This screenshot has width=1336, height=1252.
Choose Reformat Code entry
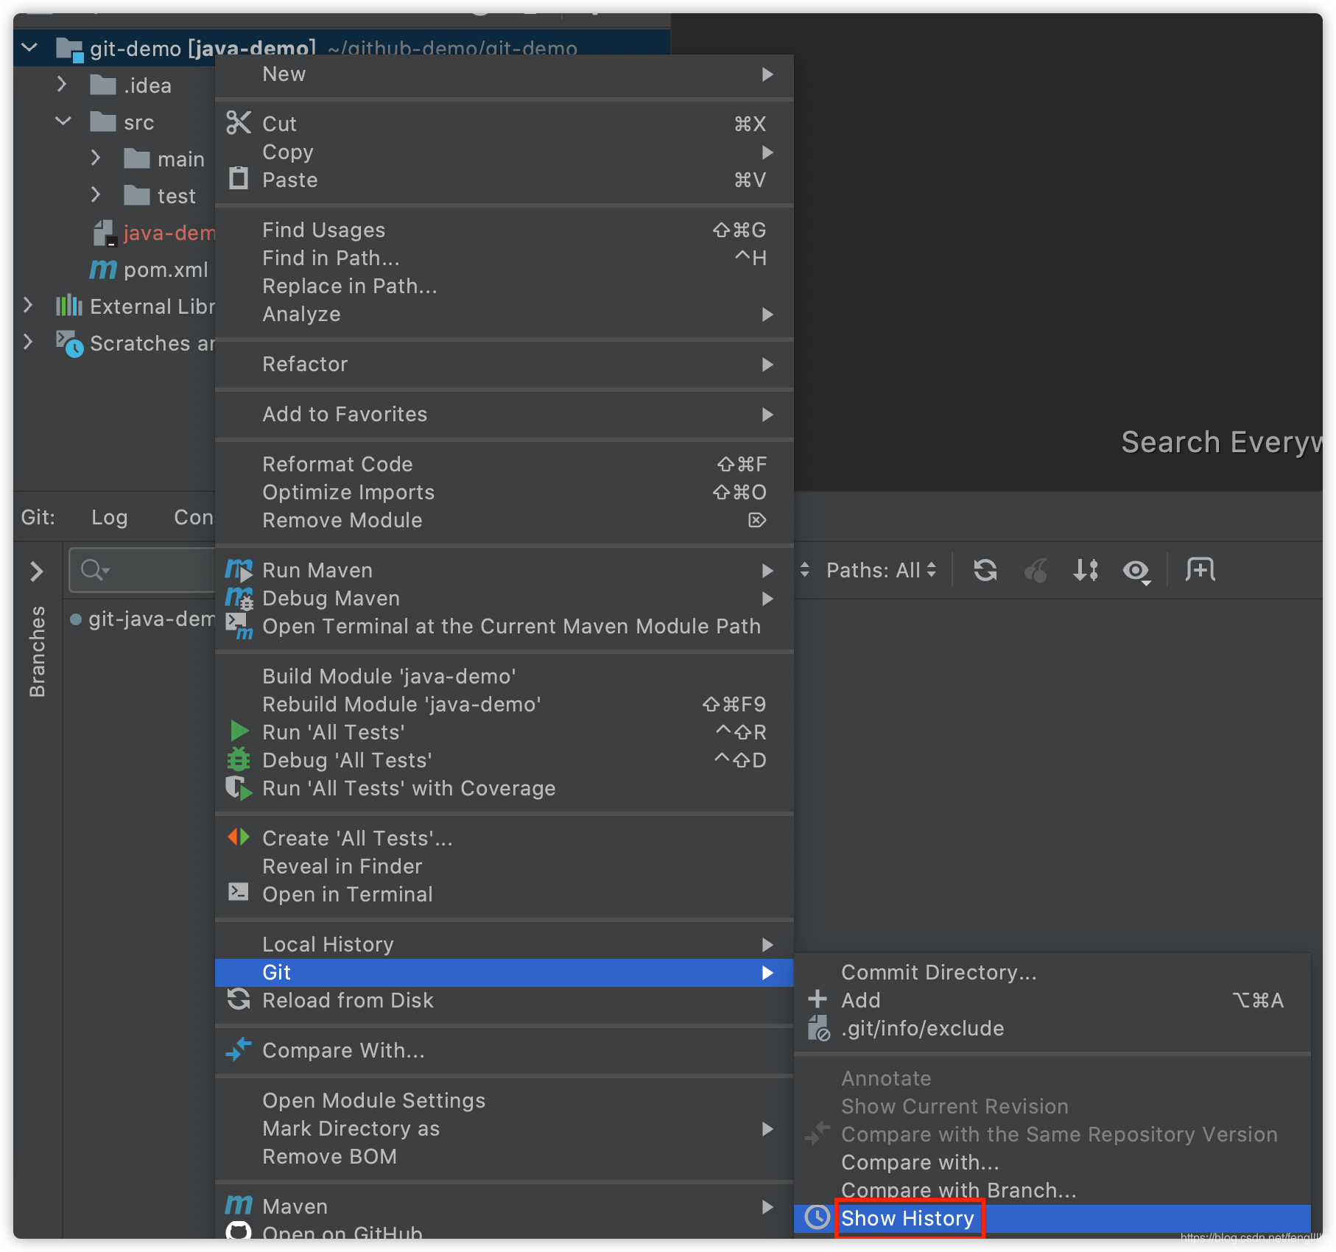pos(504,464)
